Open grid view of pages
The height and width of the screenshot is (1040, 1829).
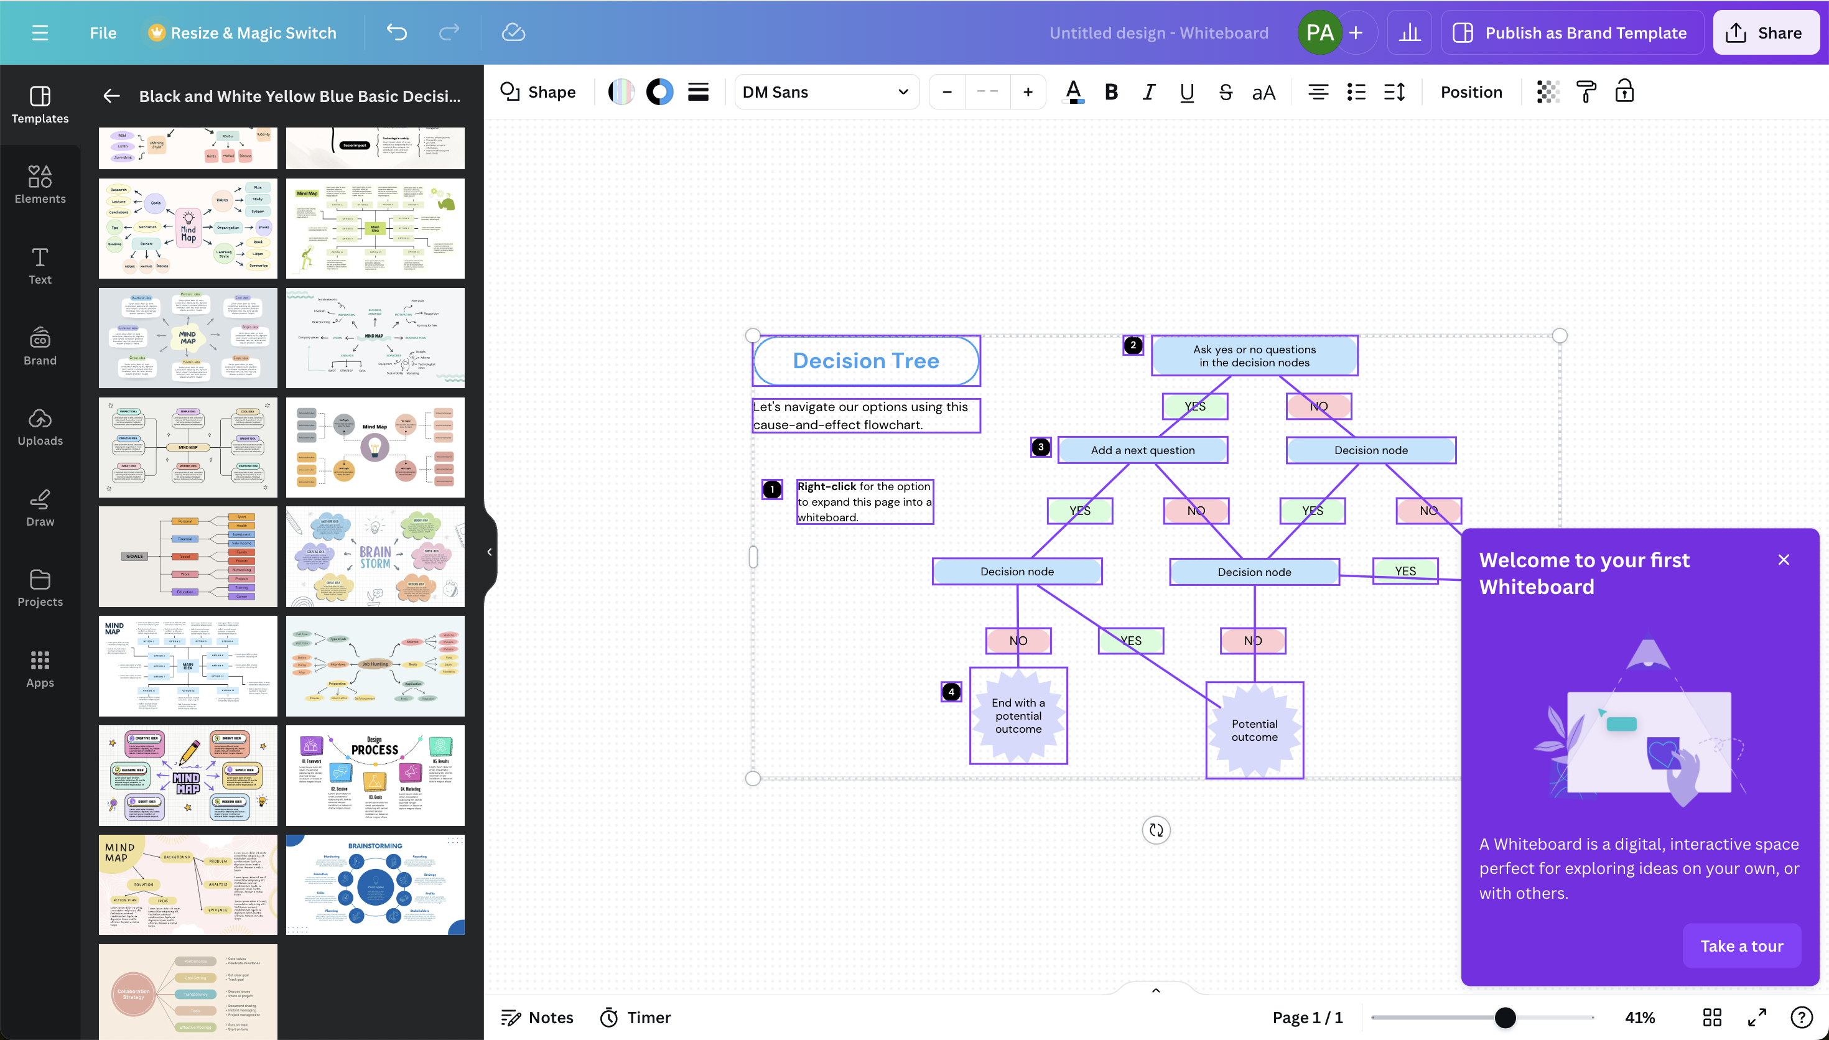click(1712, 1017)
